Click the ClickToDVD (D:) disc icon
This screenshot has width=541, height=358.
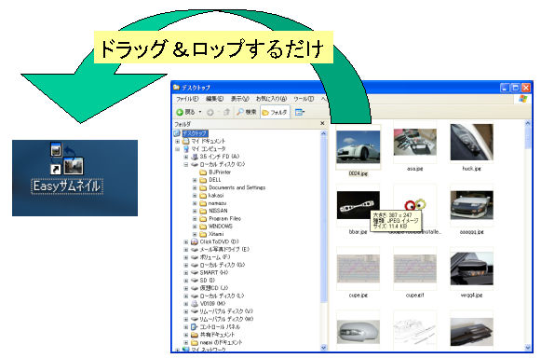[x=195, y=241]
